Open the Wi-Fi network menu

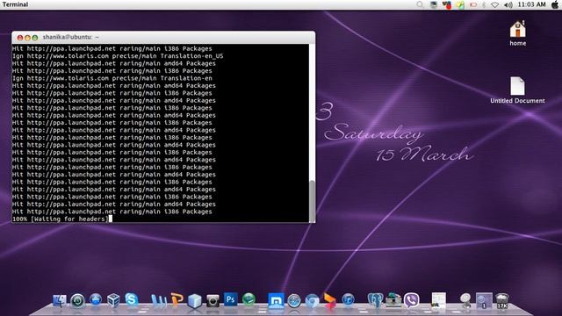(495, 4)
